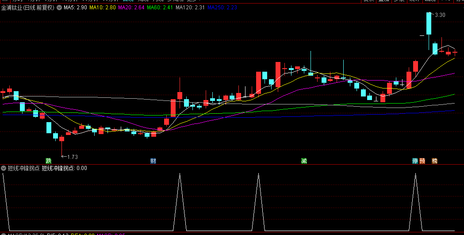Select the magenta MA20: 2.64 label
The image size is (464, 235).
pos(131,8)
